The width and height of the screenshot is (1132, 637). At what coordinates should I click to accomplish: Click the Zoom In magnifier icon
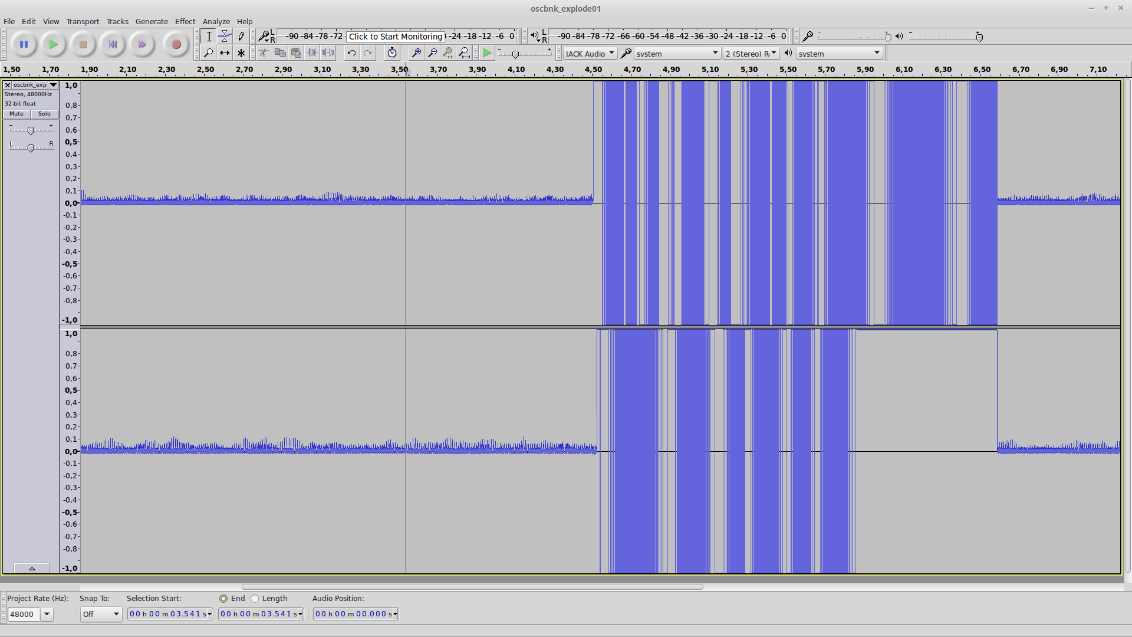click(x=416, y=53)
